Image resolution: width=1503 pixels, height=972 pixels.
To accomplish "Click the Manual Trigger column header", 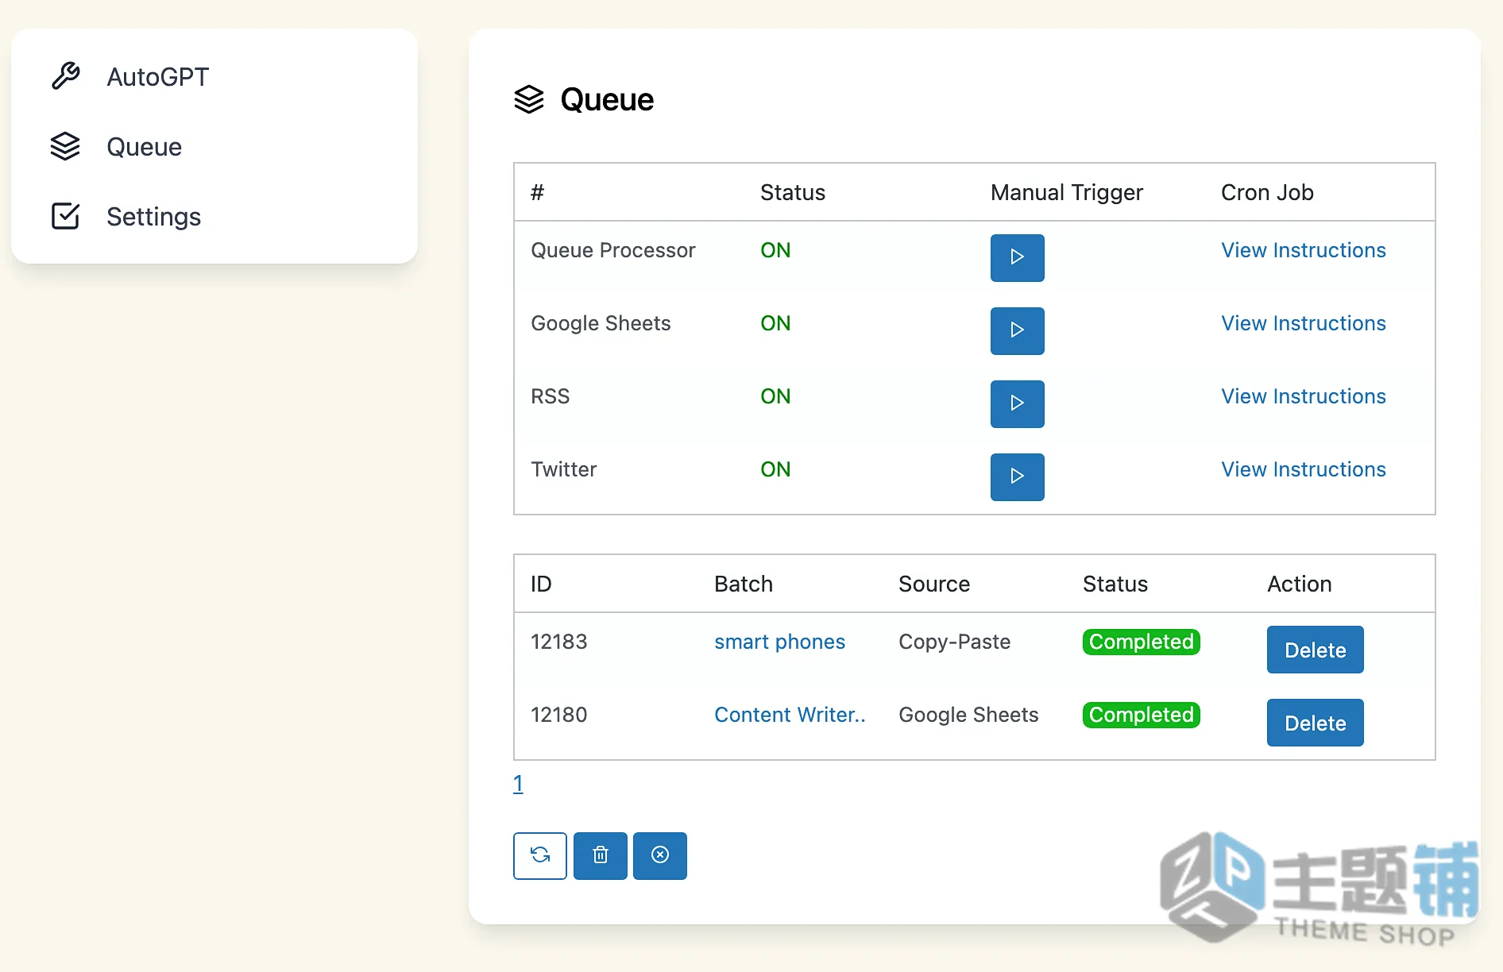I will pos(1066,192).
